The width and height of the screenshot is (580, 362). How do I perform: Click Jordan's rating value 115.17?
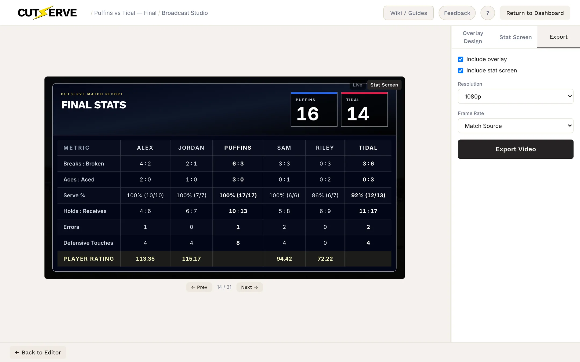(191, 259)
